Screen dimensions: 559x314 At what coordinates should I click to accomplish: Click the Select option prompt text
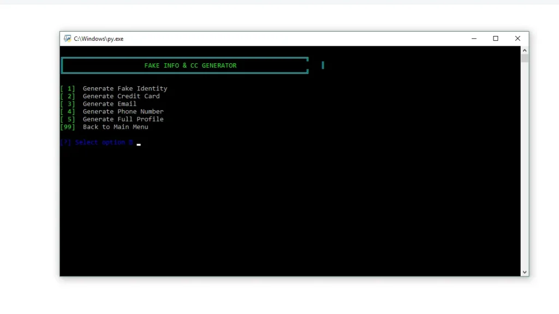(96, 142)
